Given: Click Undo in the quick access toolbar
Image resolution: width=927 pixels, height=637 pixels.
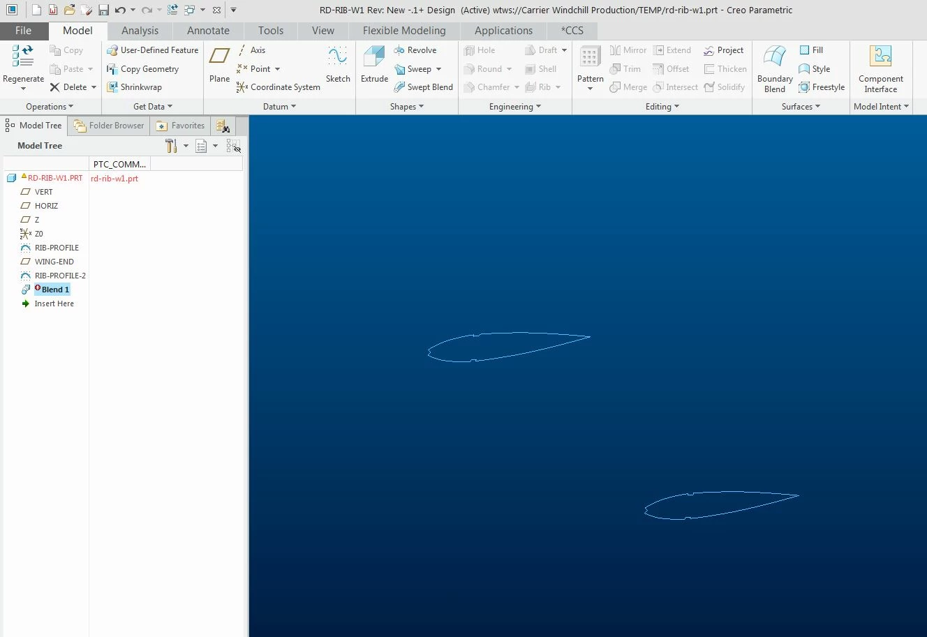Looking at the screenshot, I should coord(120,10).
